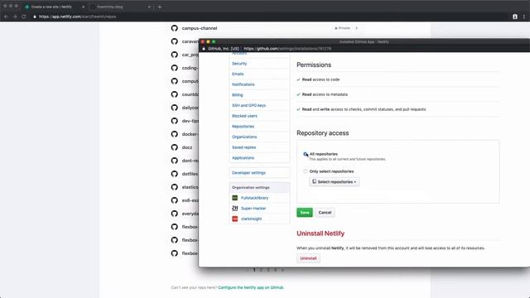530x298 pixels.
Task: Click GitHub icon beside the everyda repo
Action: click(175, 214)
